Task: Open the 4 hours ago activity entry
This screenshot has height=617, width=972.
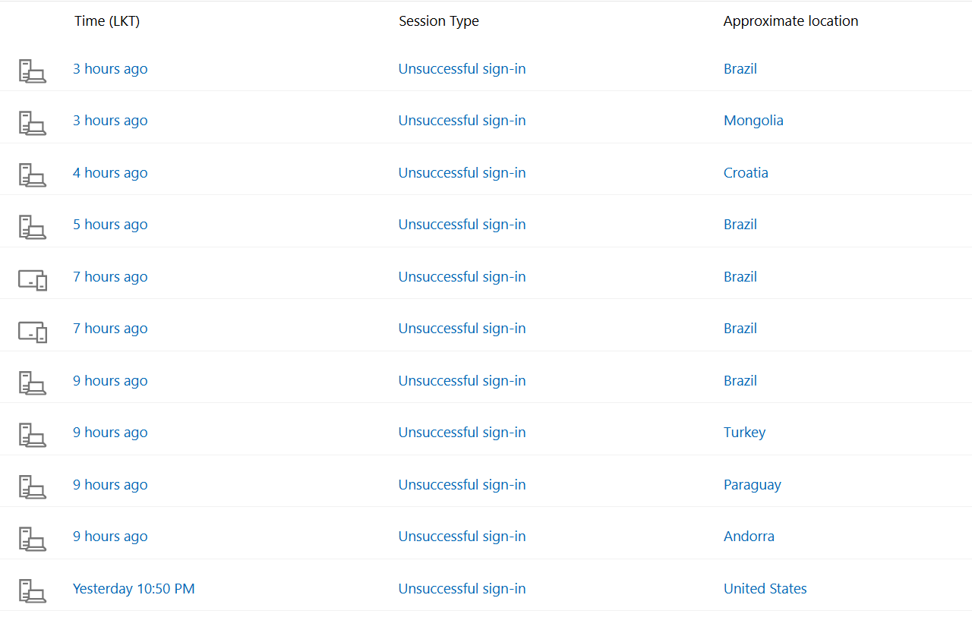Action: click(x=110, y=172)
